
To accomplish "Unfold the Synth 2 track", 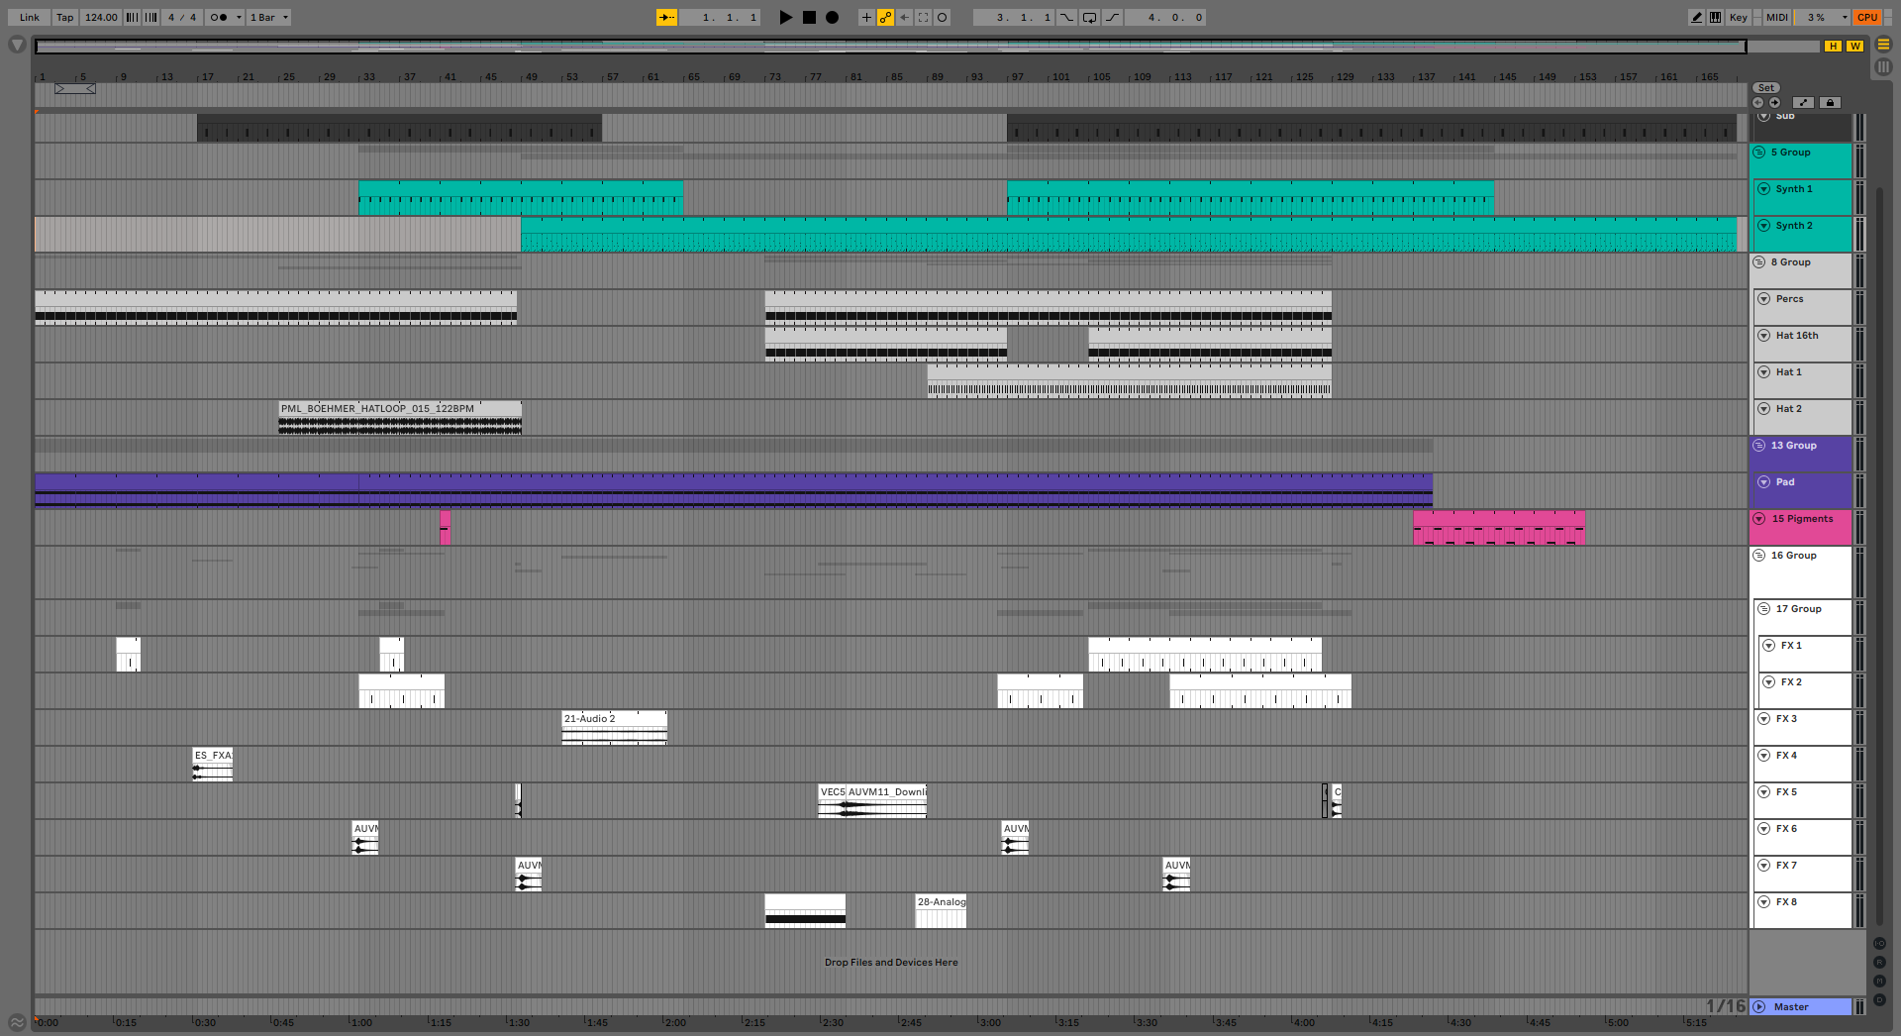I will (1764, 226).
